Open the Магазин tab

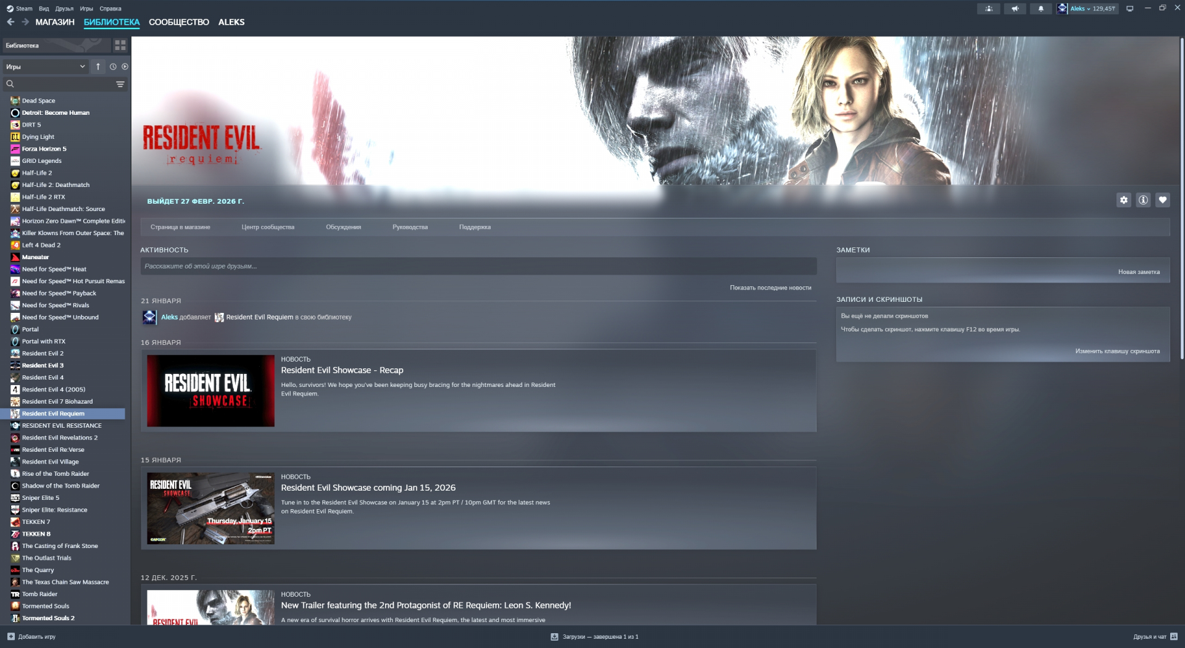55,22
